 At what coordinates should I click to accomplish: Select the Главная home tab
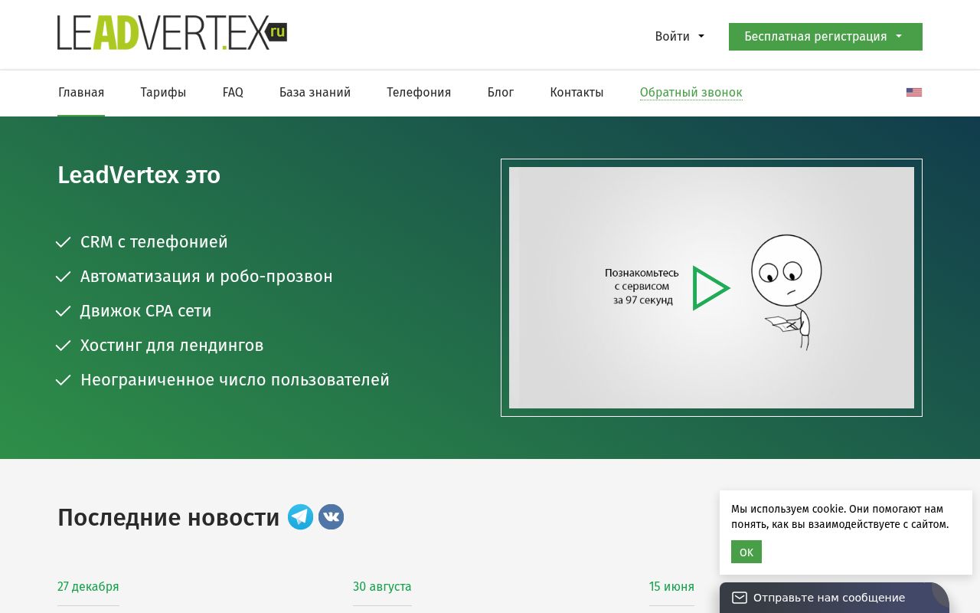click(81, 93)
